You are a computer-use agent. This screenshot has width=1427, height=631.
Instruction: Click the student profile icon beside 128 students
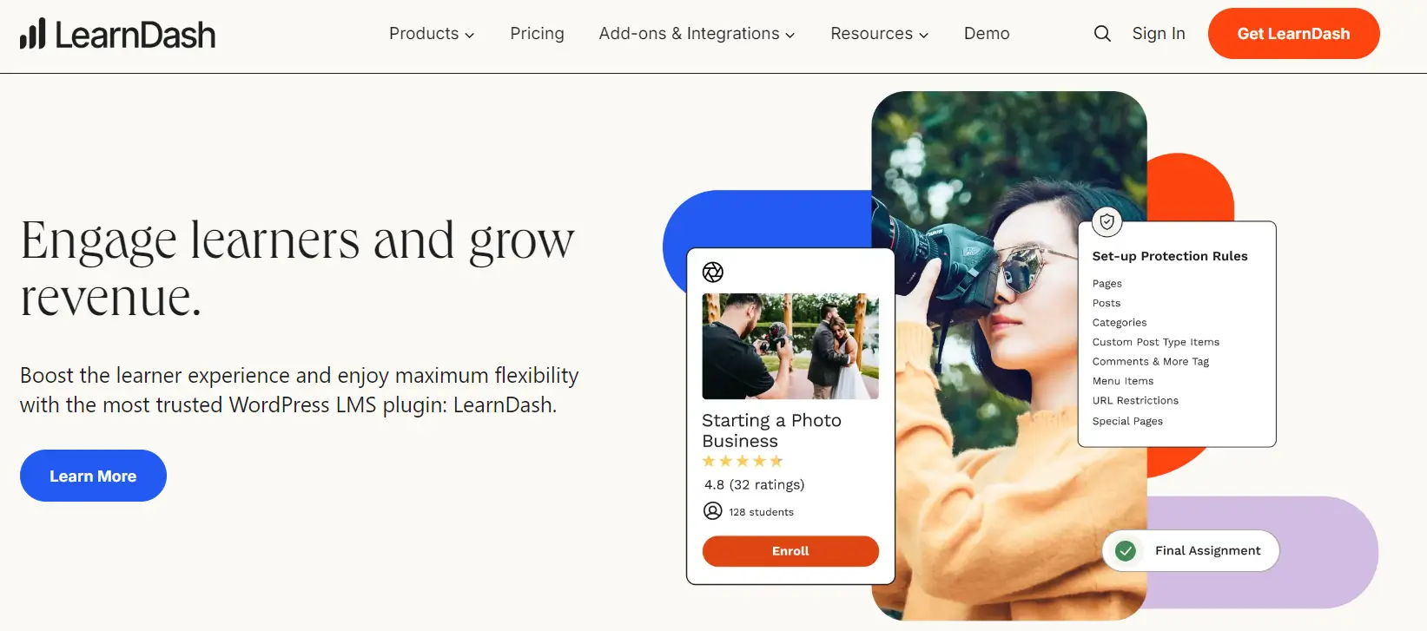[713, 511]
